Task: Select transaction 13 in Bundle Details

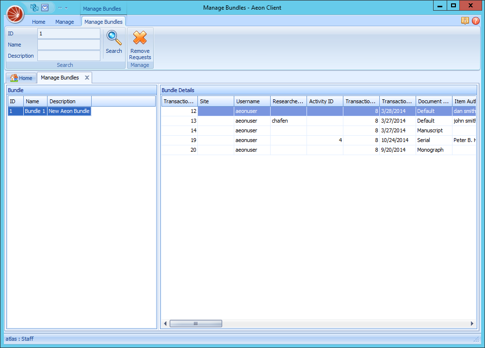Action: 242,121
